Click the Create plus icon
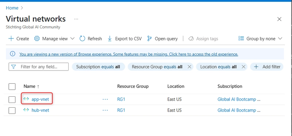The image size is (292, 136). pos(11,39)
